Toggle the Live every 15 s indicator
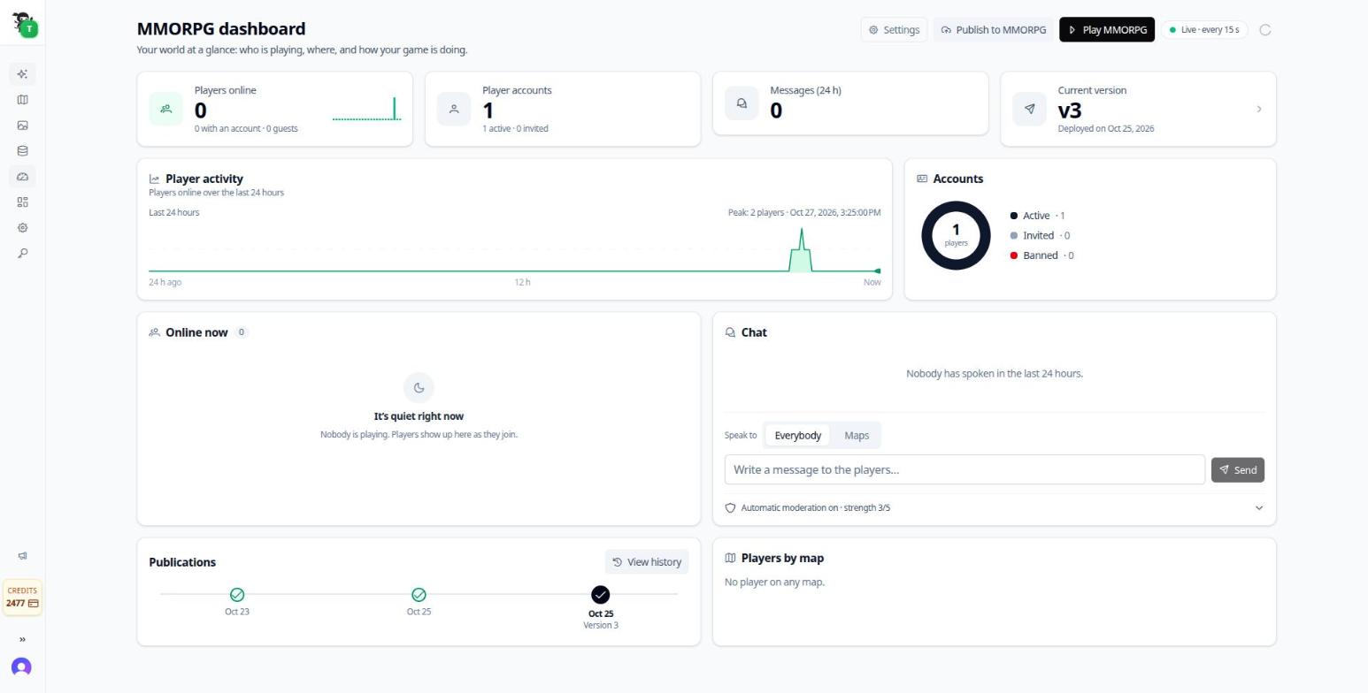Viewport: 1368px width, 693px height. tap(1204, 30)
